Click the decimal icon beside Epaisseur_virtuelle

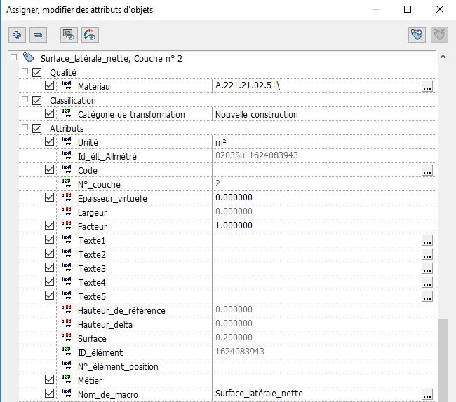coord(67,197)
